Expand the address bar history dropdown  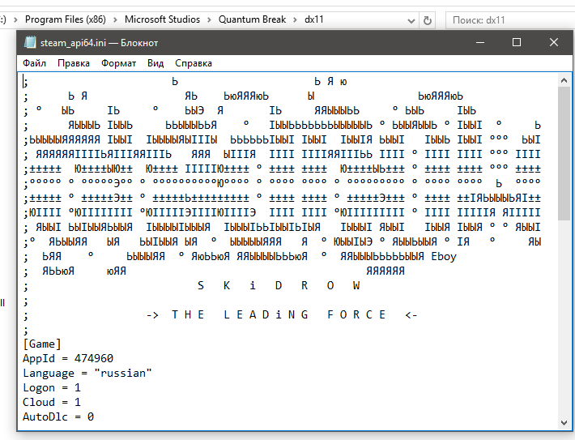411,20
